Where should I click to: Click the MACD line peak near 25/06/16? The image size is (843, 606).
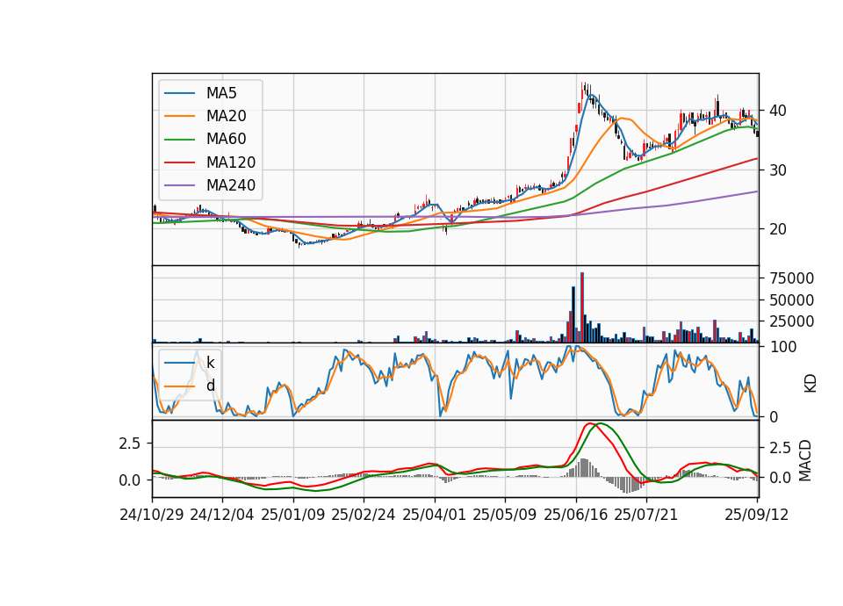pyautogui.click(x=589, y=423)
